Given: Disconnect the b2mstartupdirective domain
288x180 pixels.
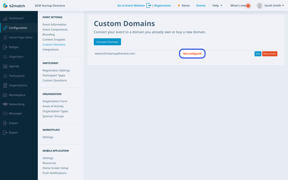Looking at the screenshot, I should (270, 54).
